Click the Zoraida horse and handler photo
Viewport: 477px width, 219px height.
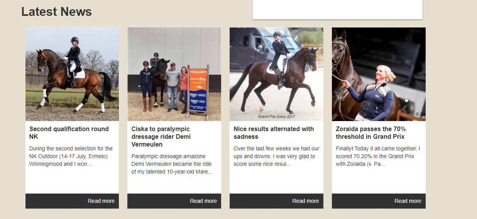coord(379,74)
